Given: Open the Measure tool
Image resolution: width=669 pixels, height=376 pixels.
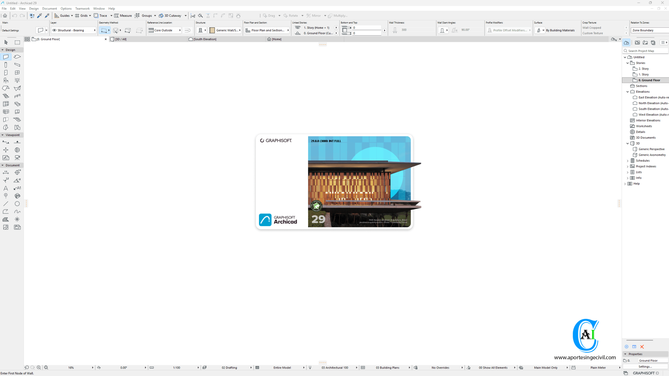Looking at the screenshot, I should [123, 15].
